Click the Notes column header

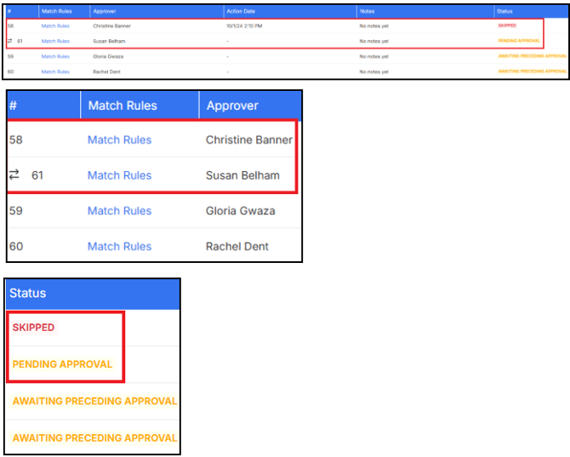click(x=367, y=11)
